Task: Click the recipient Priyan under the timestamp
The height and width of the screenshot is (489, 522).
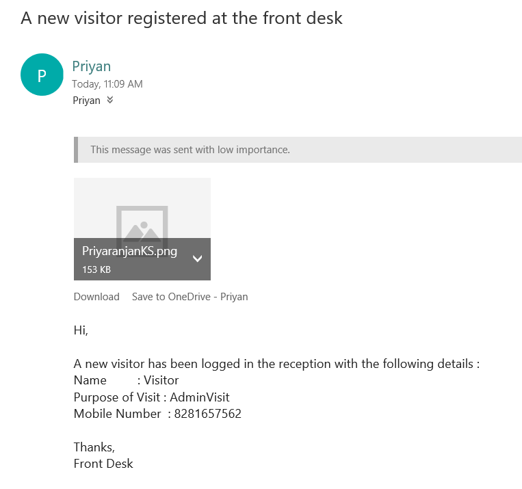Action: [x=87, y=101]
